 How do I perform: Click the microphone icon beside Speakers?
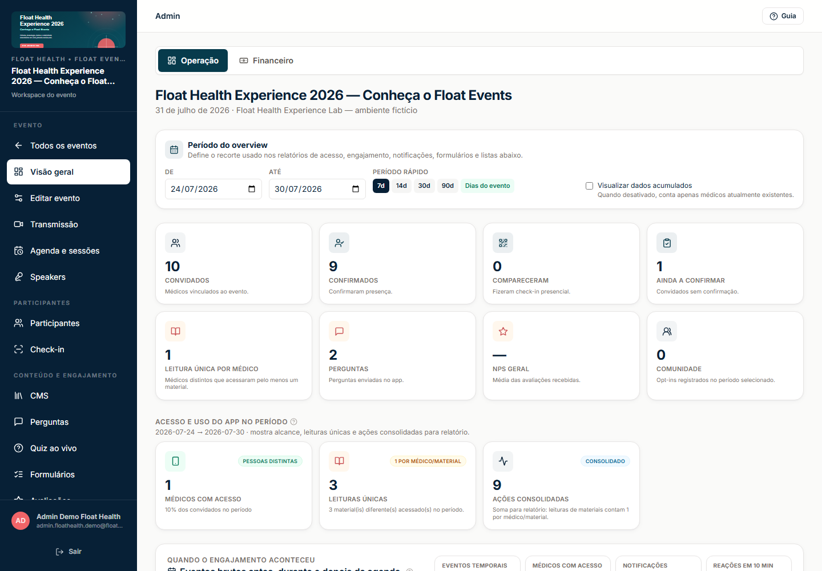(x=19, y=277)
